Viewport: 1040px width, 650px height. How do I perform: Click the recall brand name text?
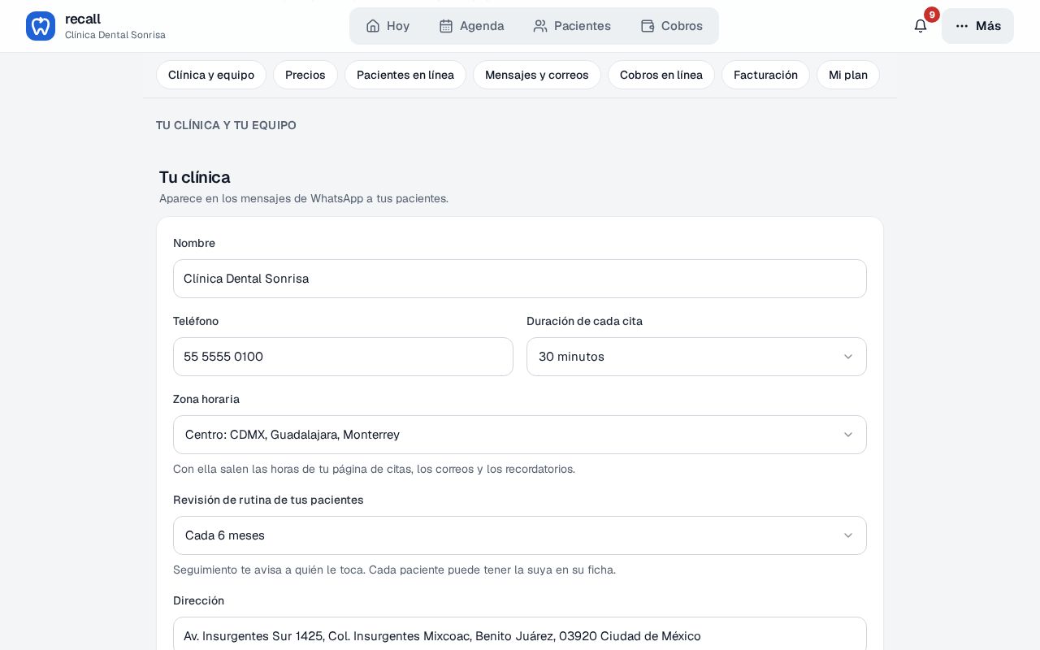[x=83, y=19]
